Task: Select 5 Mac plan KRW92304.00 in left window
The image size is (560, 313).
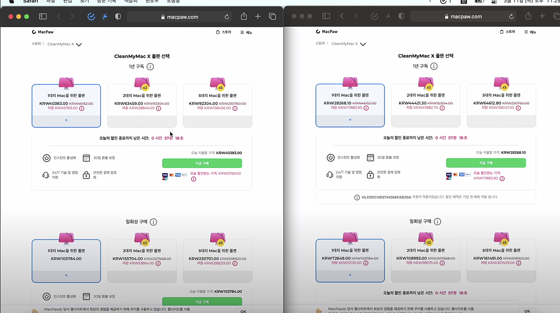Action: coord(217,106)
